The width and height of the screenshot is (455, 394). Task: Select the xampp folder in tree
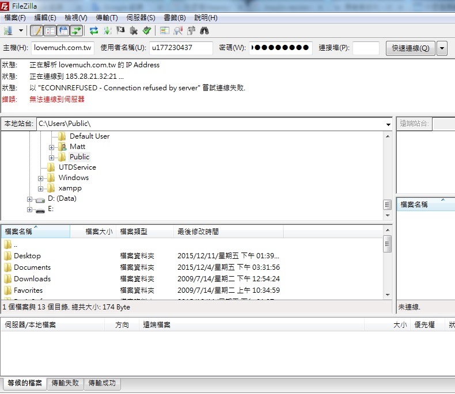click(x=70, y=188)
